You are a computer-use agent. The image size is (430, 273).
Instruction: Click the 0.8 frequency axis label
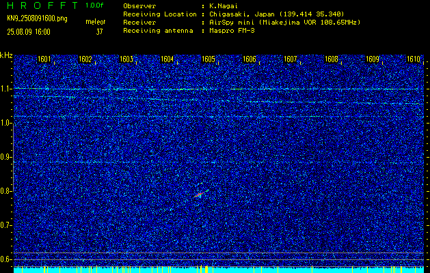click(x=5, y=191)
